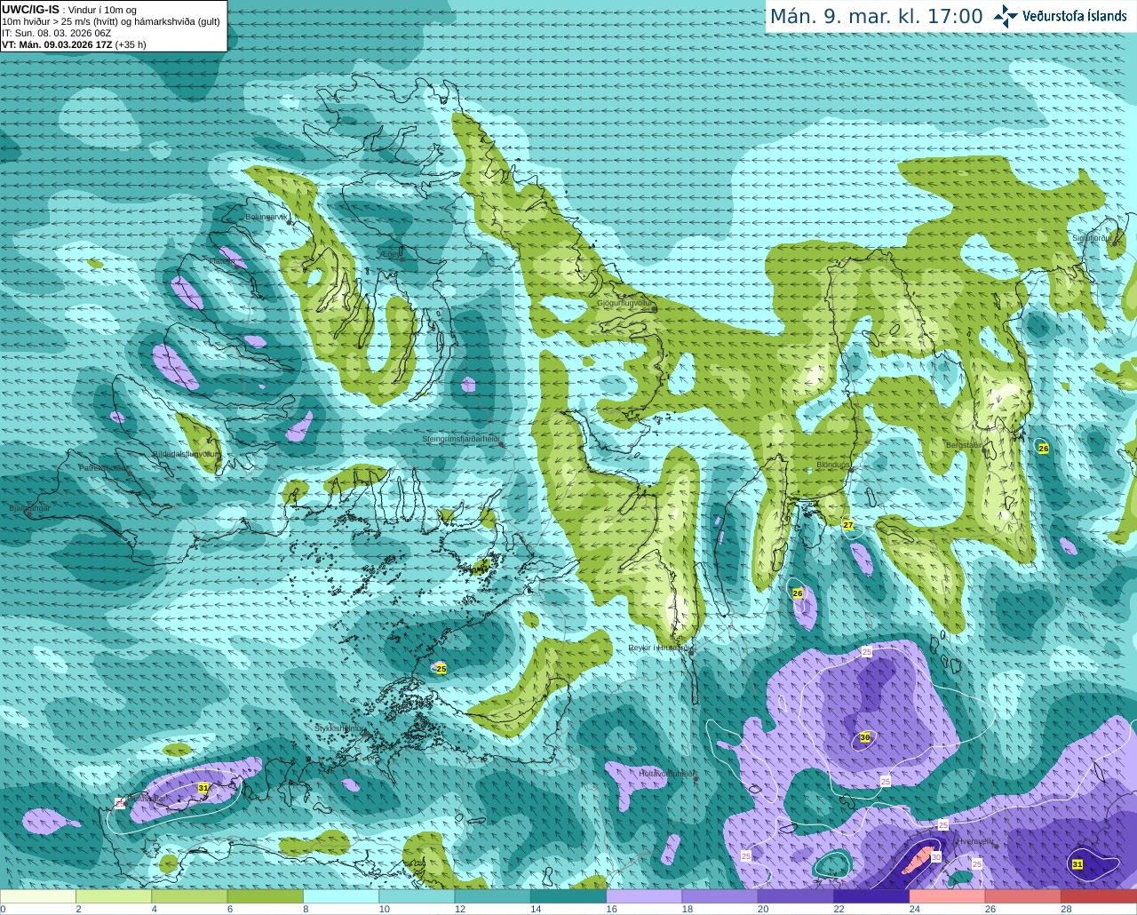The width and height of the screenshot is (1137, 915).
Task: Click the yellow 25 gust marker above Stykkishólmur
Action: coord(441,668)
